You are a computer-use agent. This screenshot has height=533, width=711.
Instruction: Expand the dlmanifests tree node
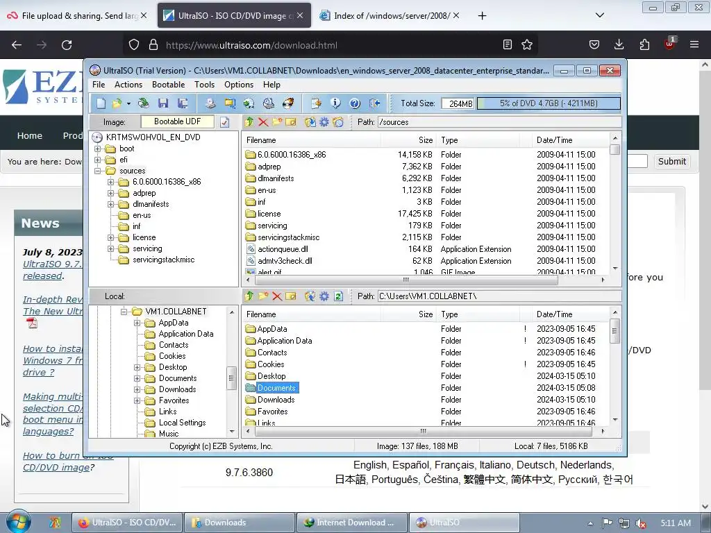(x=110, y=205)
